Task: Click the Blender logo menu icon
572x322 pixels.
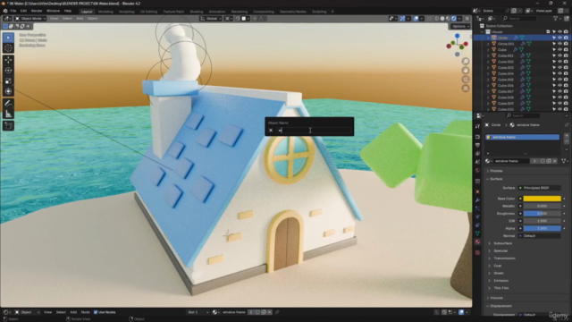Action: (x=5, y=11)
